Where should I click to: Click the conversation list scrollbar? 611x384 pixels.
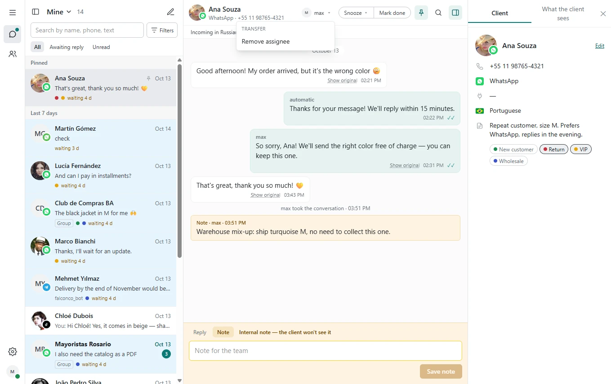(x=180, y=161)
